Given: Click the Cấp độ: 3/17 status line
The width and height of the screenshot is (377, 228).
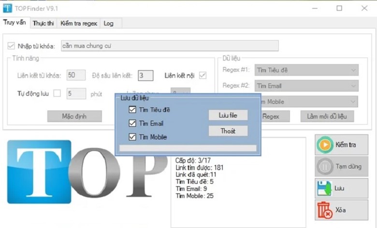Looking at the screenshot, I should click(193, 160).
